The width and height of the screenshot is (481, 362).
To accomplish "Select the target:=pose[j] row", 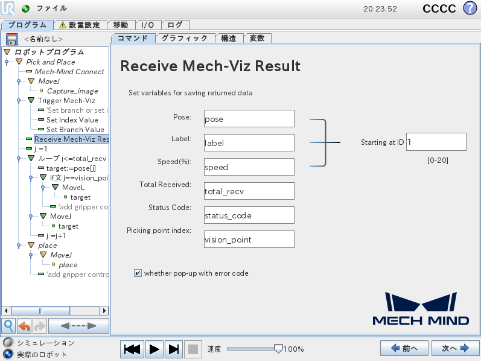I will point(71,168).
